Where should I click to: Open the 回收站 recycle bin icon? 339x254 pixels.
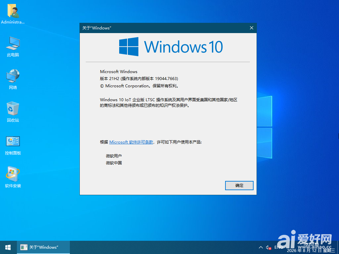point(13,112)
